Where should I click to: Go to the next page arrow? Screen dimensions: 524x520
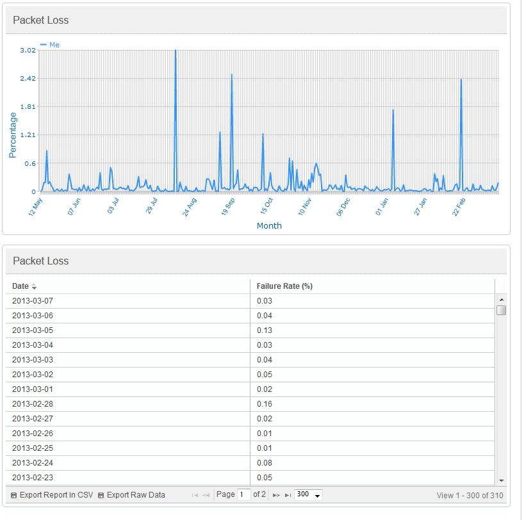[276, 495]
